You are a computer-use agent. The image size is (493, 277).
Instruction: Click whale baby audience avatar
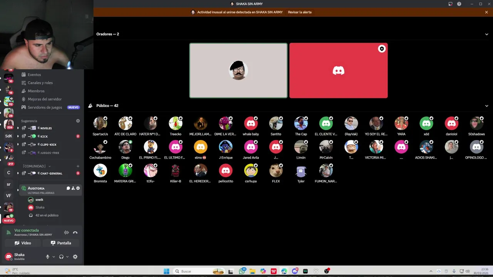coord(251,123)
